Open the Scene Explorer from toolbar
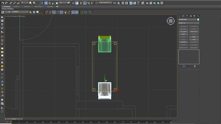Image resolution: width=221 pixels, height=124 pixels. click(x=123, y=3)
